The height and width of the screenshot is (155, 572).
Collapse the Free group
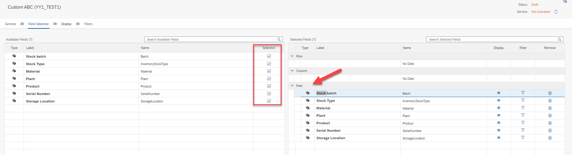292,86
